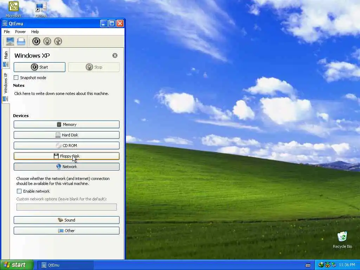Click the new virtual machine toolbar icon

[10, 41]
